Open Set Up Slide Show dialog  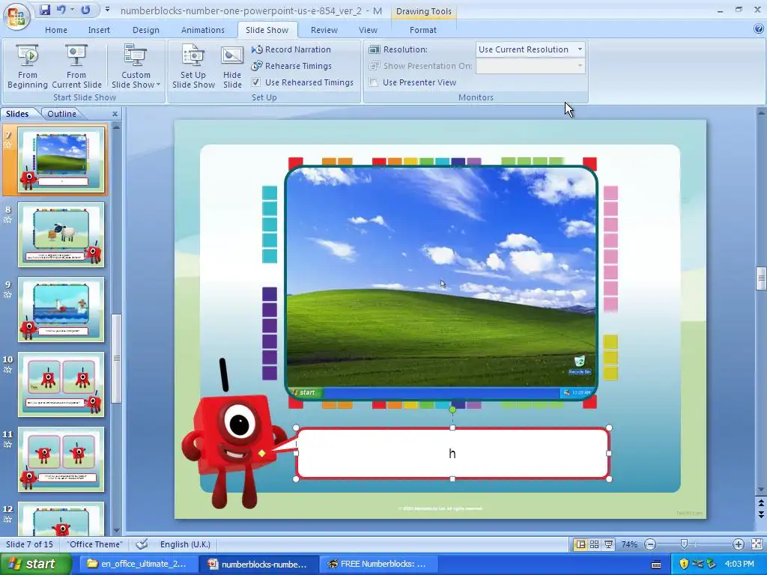(x=193, y=67)
